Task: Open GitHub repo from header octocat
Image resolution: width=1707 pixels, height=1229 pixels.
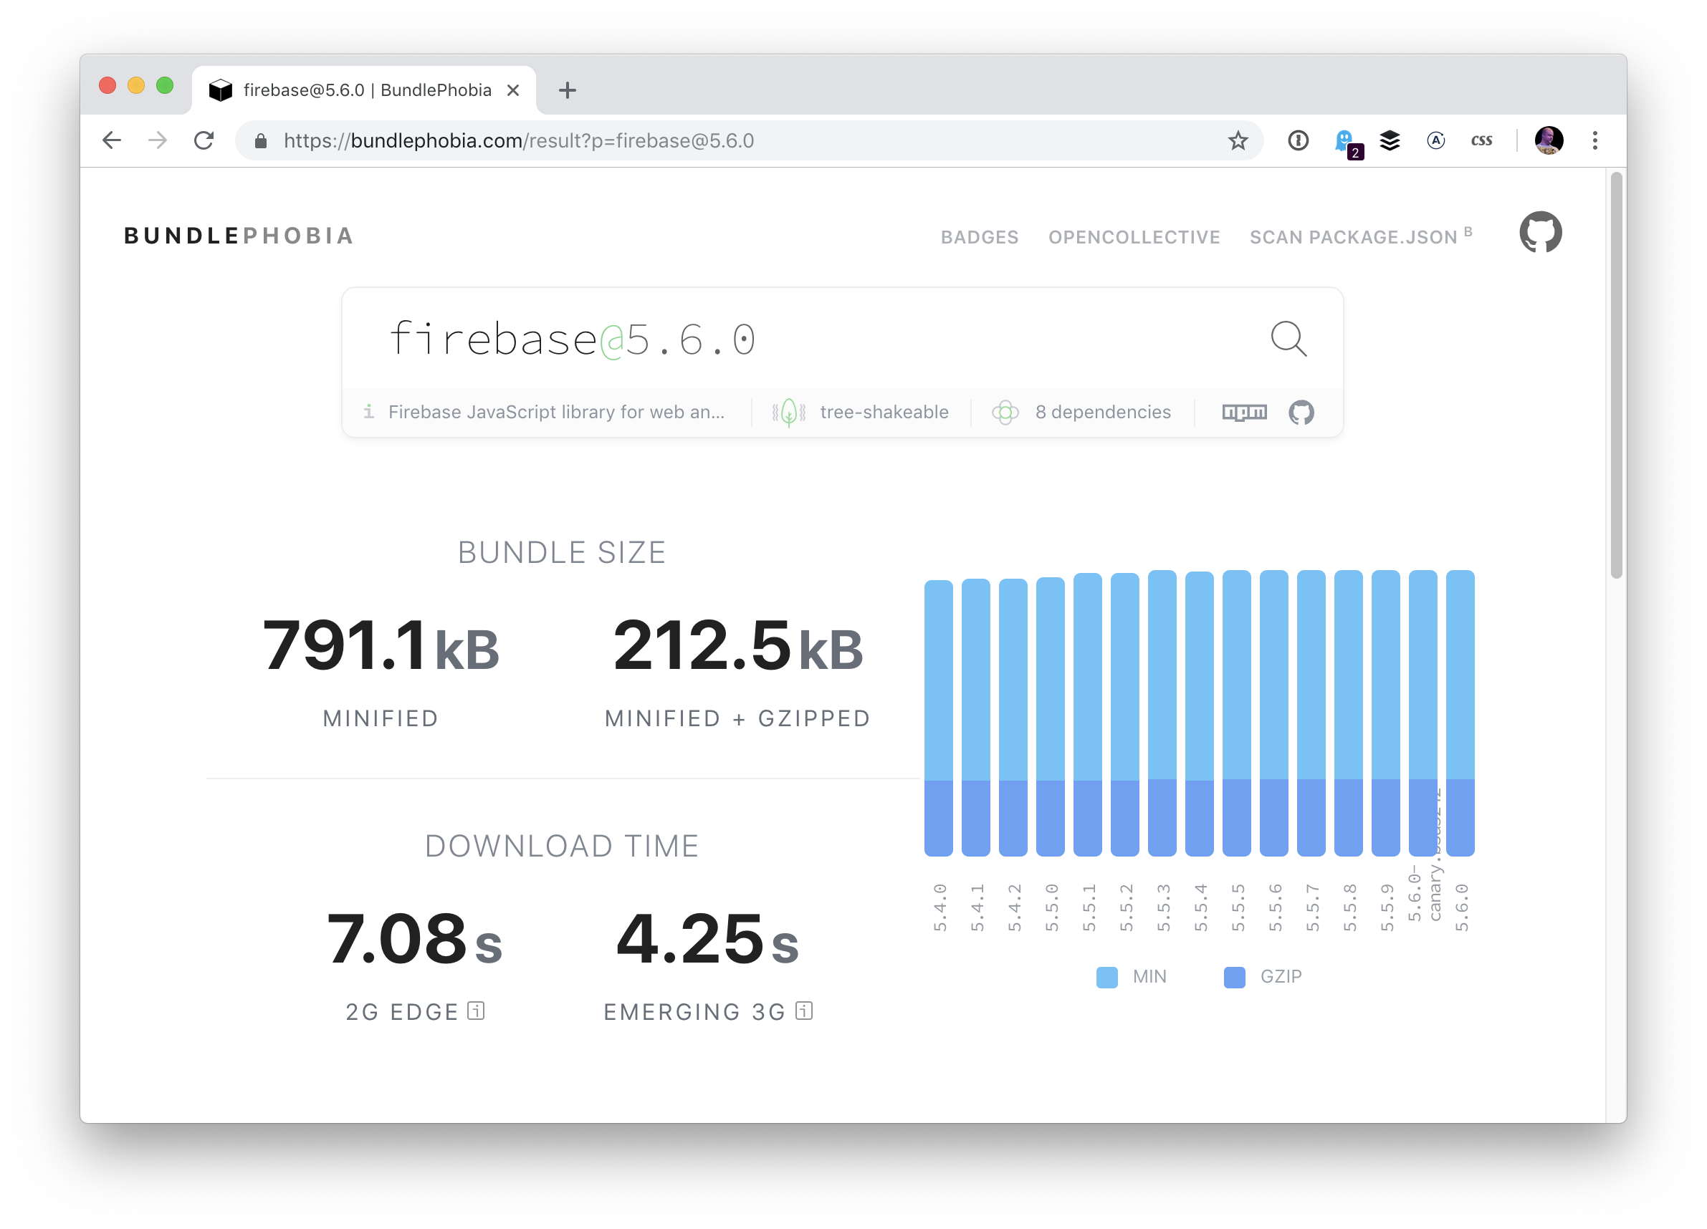Action: click(1540, 233)
